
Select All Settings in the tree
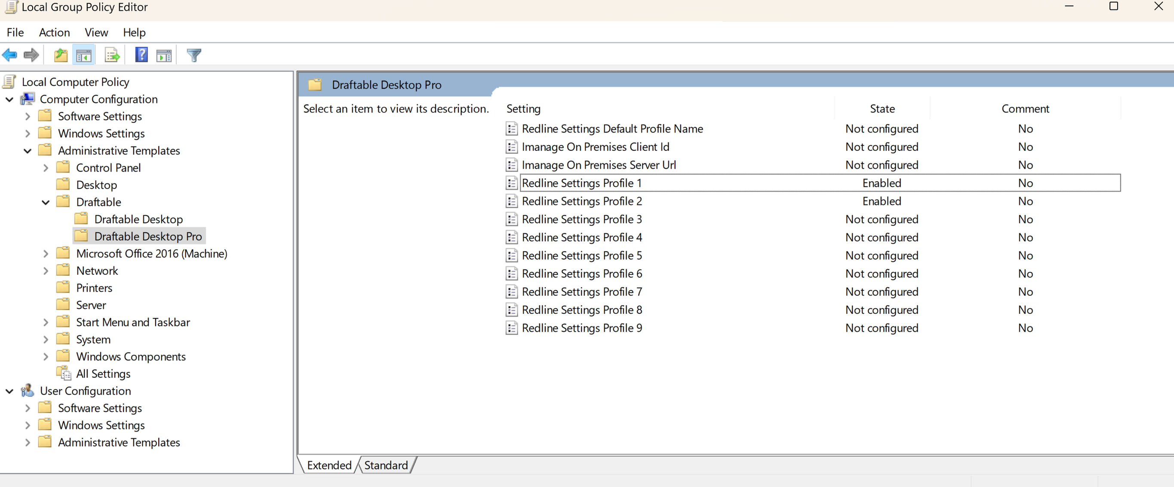(103, 374)
